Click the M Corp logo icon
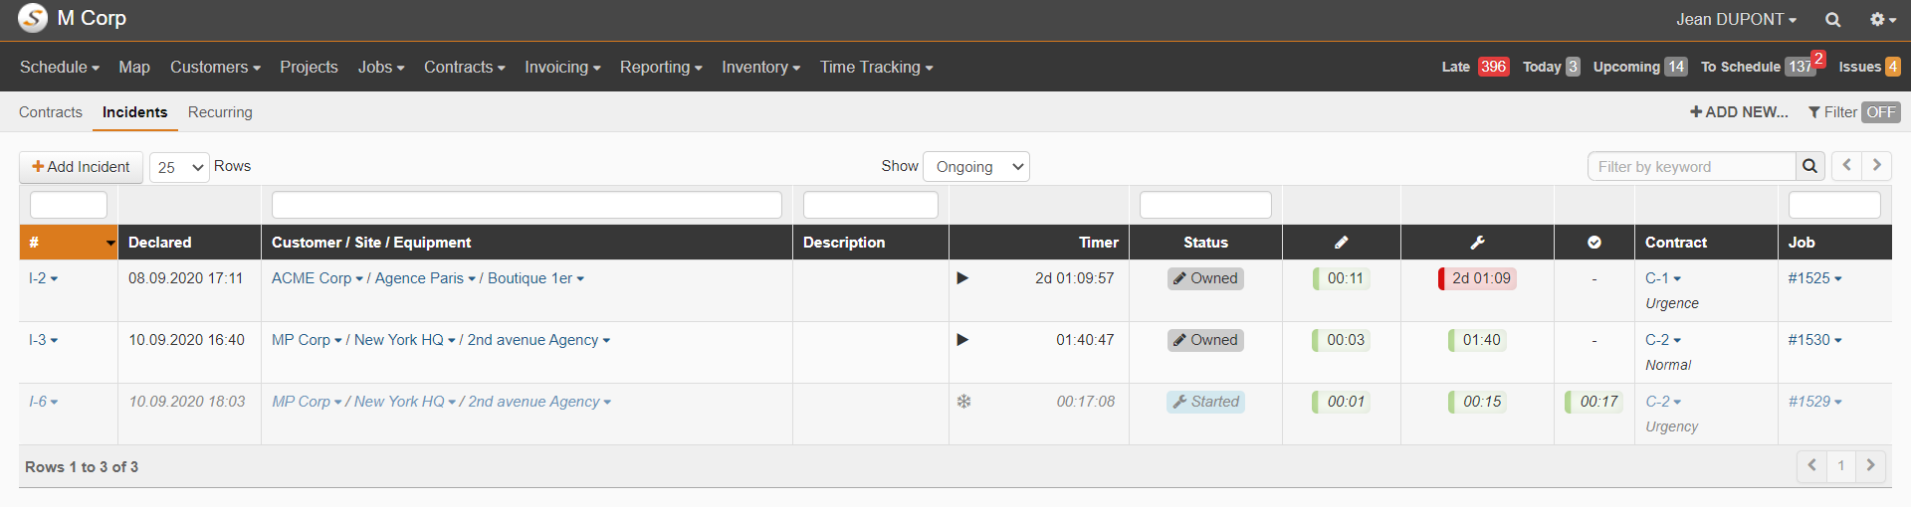The width and height of the screenshot is (1911, 507). click(33, 18)
